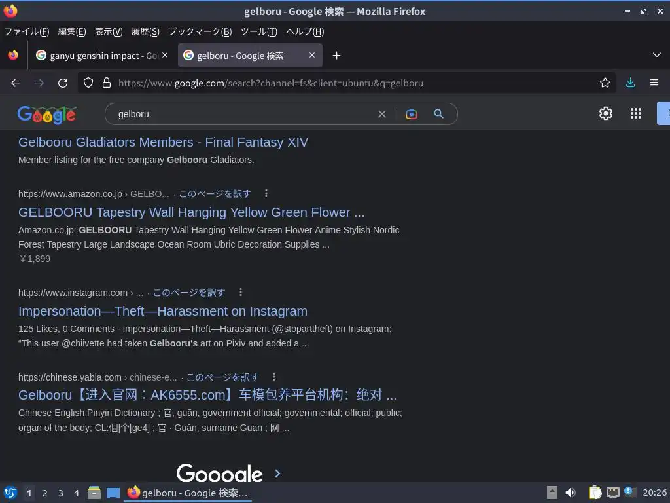Viewport: 670px width, 503px height.
Task: Go to next results page arrow
Action: point(277,474)
